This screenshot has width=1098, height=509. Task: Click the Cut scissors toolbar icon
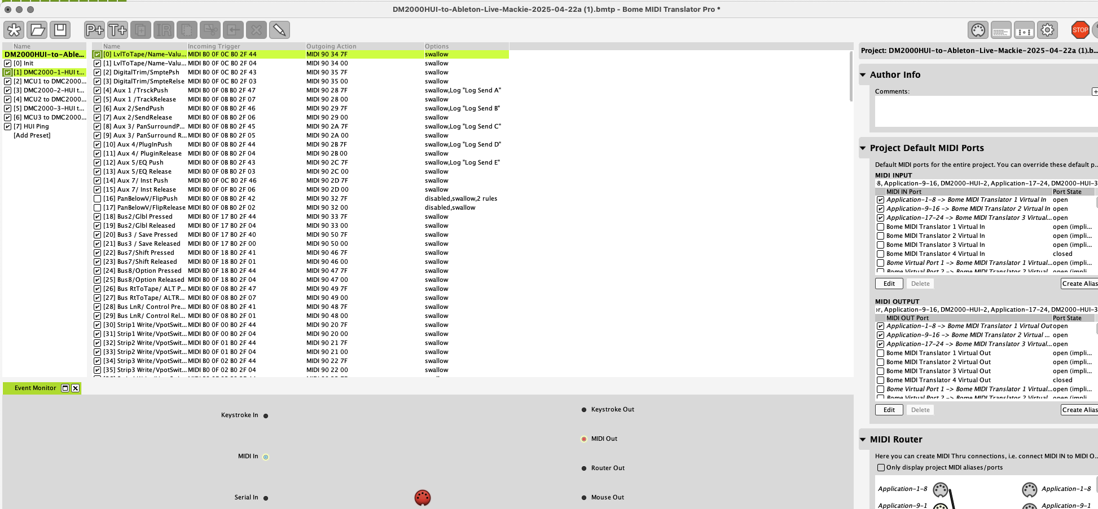pos(210,30)
